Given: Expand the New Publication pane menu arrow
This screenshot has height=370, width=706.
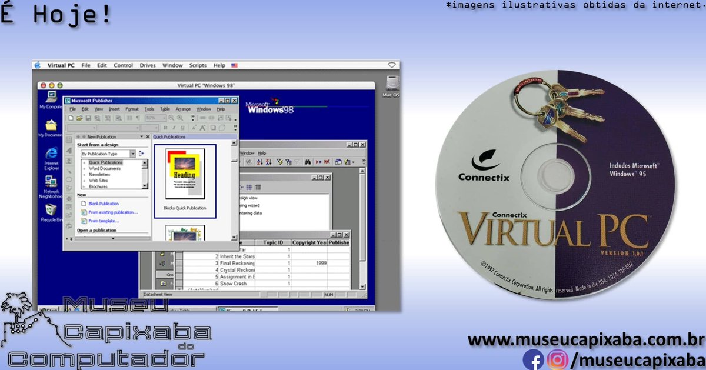Looking at the screenshot, I should (141, 136).
